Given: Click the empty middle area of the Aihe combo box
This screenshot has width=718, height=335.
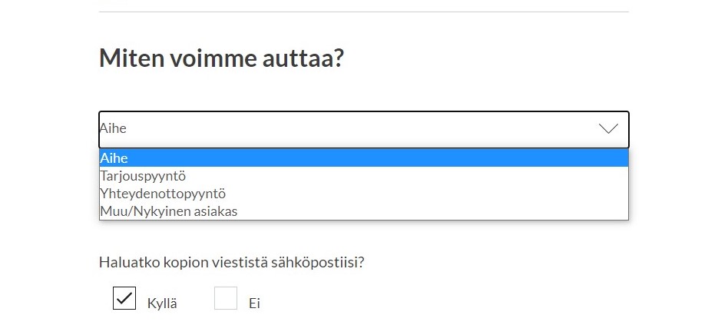Looking at the screenshot, I should [x=362, y=130].
